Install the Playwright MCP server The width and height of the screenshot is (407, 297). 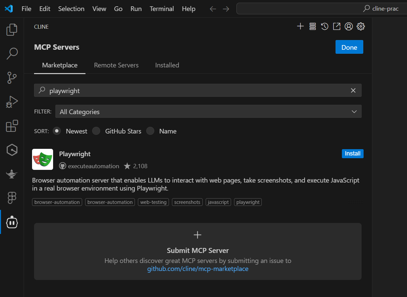[x=353, y=154]
